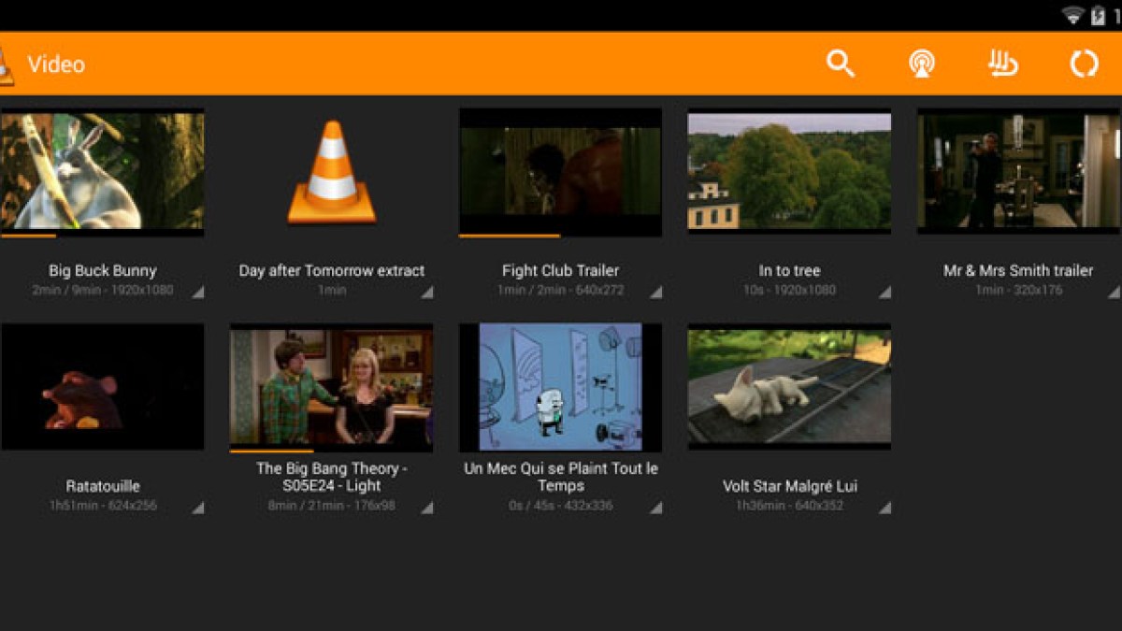Select 'Un Mec Qui se Plaint' title
1122x631 pixels.
561,477
